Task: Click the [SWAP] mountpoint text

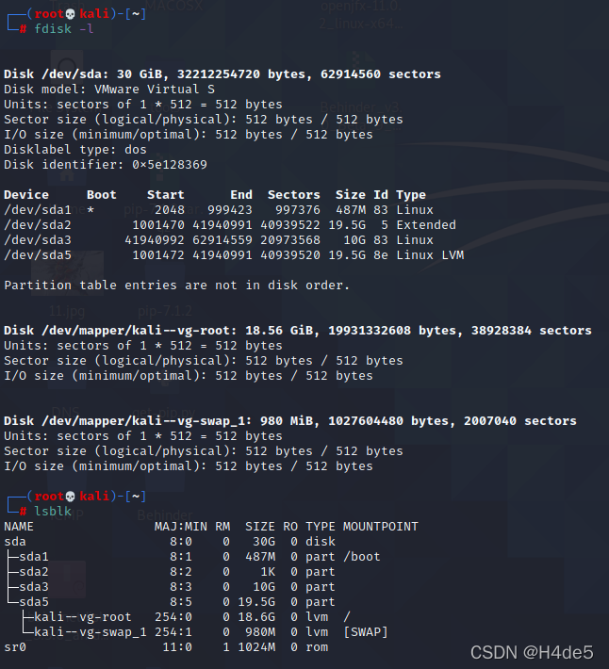Action: pyautogui.click(x=366, y=632)
